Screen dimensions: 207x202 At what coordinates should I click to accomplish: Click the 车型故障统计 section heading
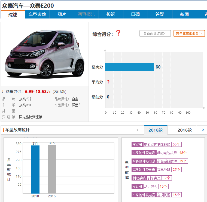coord(17,130)
